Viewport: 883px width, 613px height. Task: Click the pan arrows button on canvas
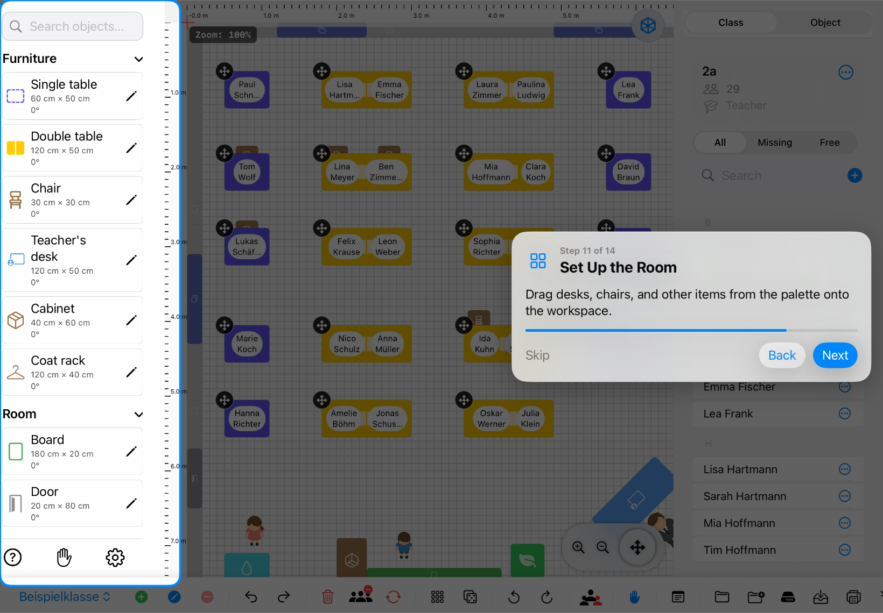(x=637, y=547)
